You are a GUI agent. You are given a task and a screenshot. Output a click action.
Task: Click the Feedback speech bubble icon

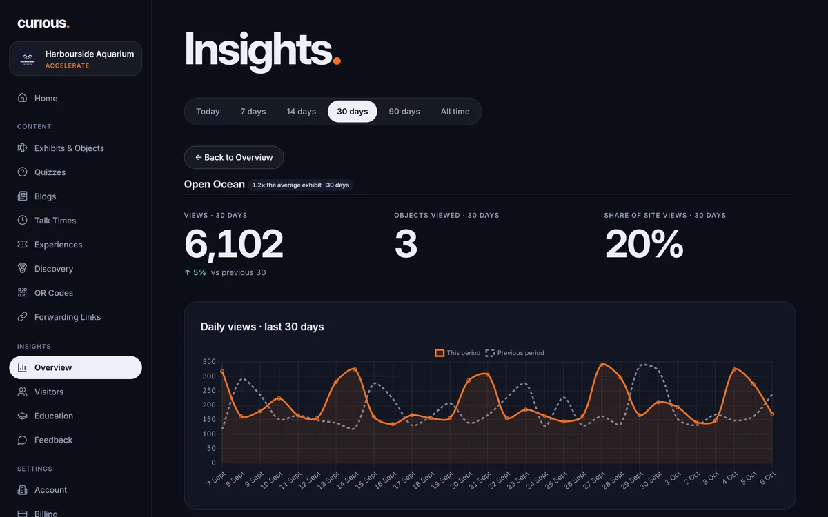coord(23,440)
